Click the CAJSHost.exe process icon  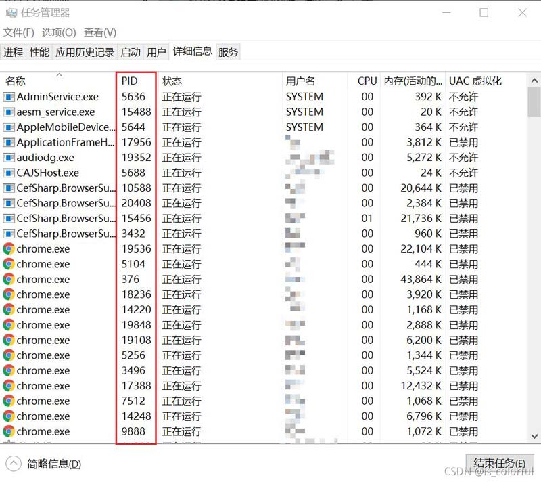pos(9,173)
